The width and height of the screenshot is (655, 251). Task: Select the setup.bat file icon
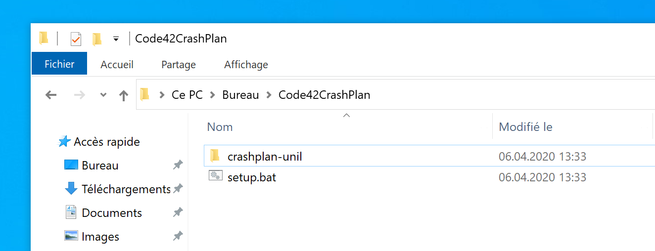click(215, 175)
